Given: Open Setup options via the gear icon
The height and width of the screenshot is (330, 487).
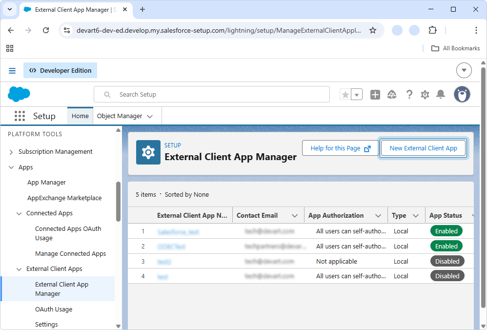Looking at the screenshot, I should click(425, 94).
